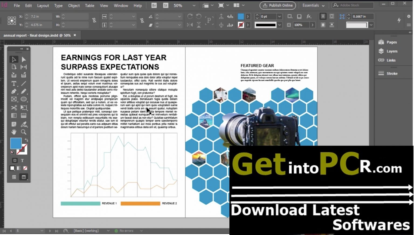Click Swap Fill and Stroke arrows
414x235 pixels.
tap(26, 140)
